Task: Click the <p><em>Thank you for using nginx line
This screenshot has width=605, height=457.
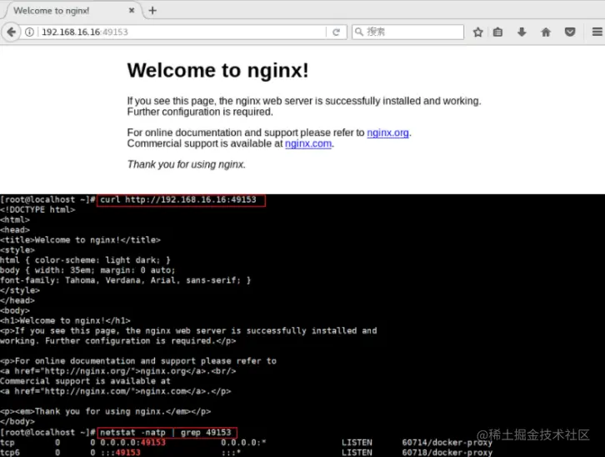Action: 105,411
